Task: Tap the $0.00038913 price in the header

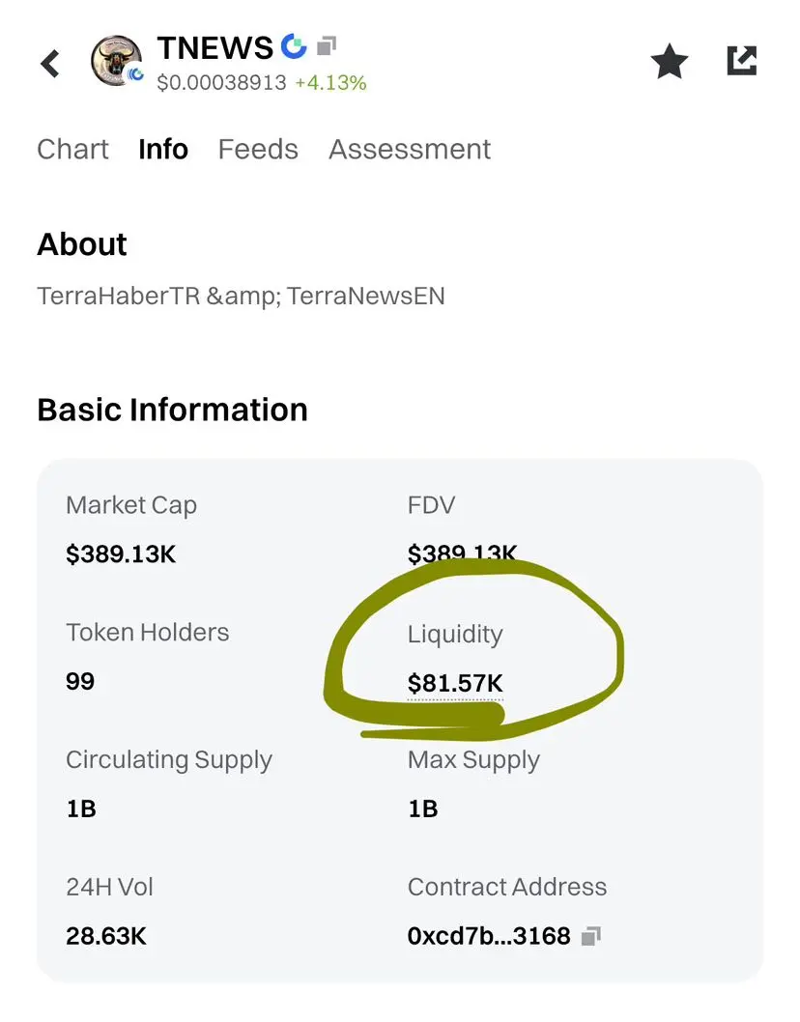Action: click(221, 83)
